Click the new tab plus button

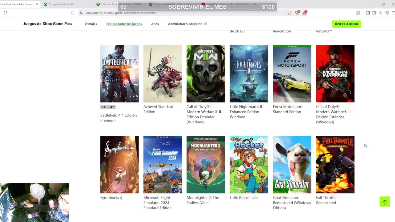pos(255,4)
